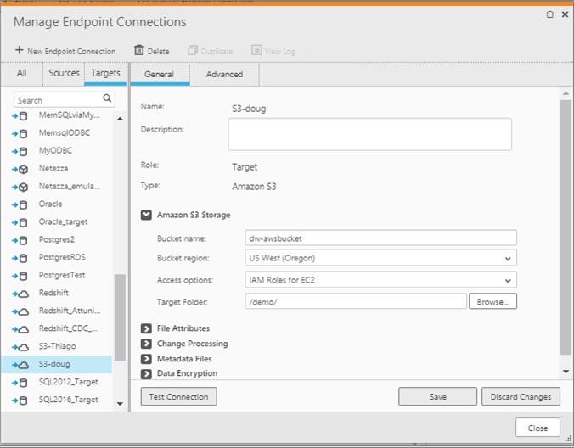The height and width of the screenshot is (448, 574).
Task: Click the Description text area
Action: [x=369, y=134]
